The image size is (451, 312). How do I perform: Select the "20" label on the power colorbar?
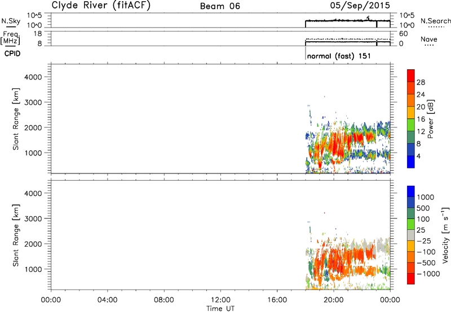pos(421,107)
